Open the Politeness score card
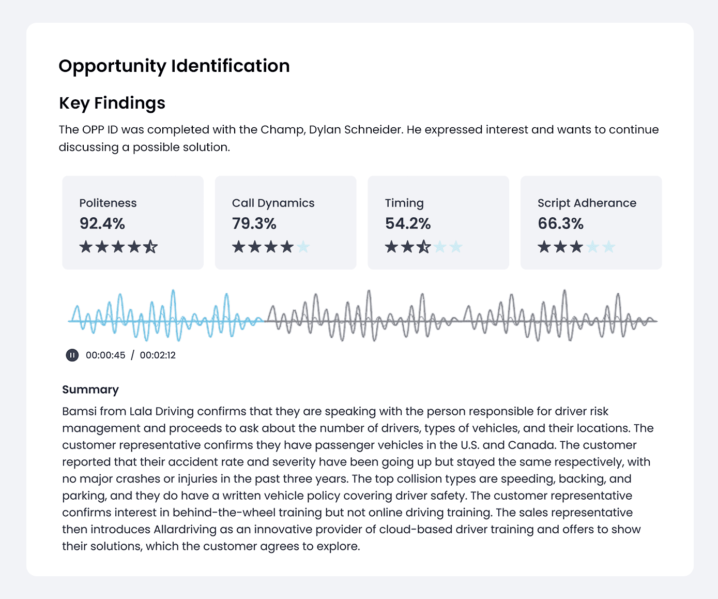 point(133,222)
